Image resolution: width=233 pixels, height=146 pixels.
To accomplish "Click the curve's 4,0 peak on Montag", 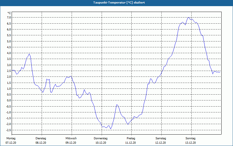I will point(29,54).
